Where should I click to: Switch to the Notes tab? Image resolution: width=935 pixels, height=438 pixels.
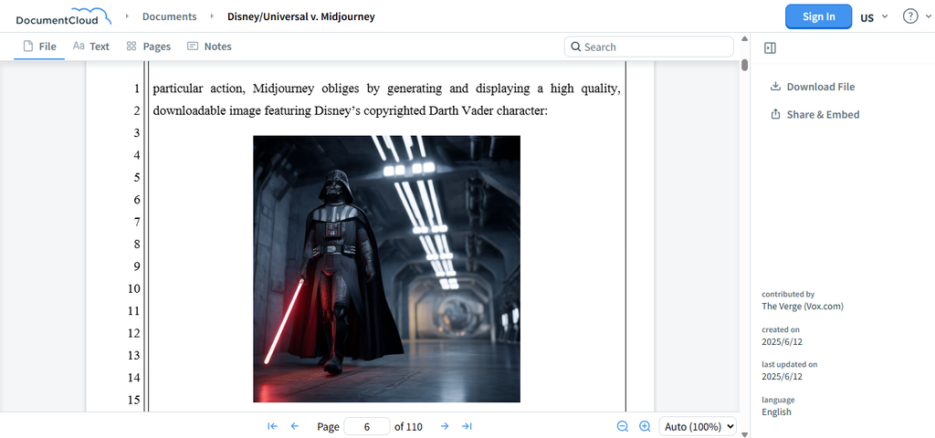tap(209, 47)
